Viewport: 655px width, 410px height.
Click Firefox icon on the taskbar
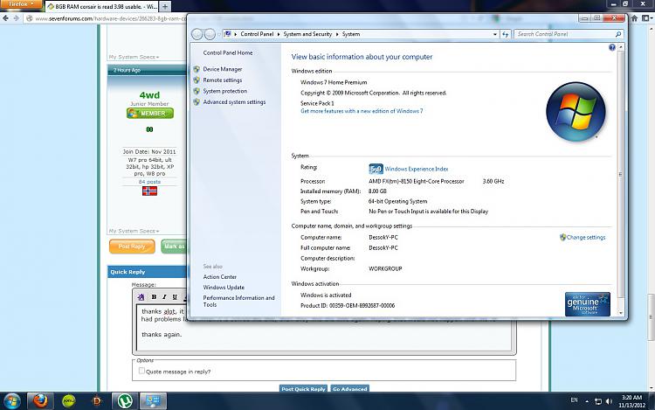coord(40,401)
